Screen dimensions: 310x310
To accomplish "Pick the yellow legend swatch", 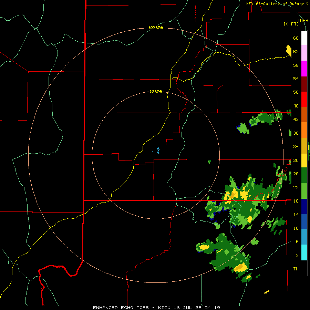I will [x=304, y=161].
